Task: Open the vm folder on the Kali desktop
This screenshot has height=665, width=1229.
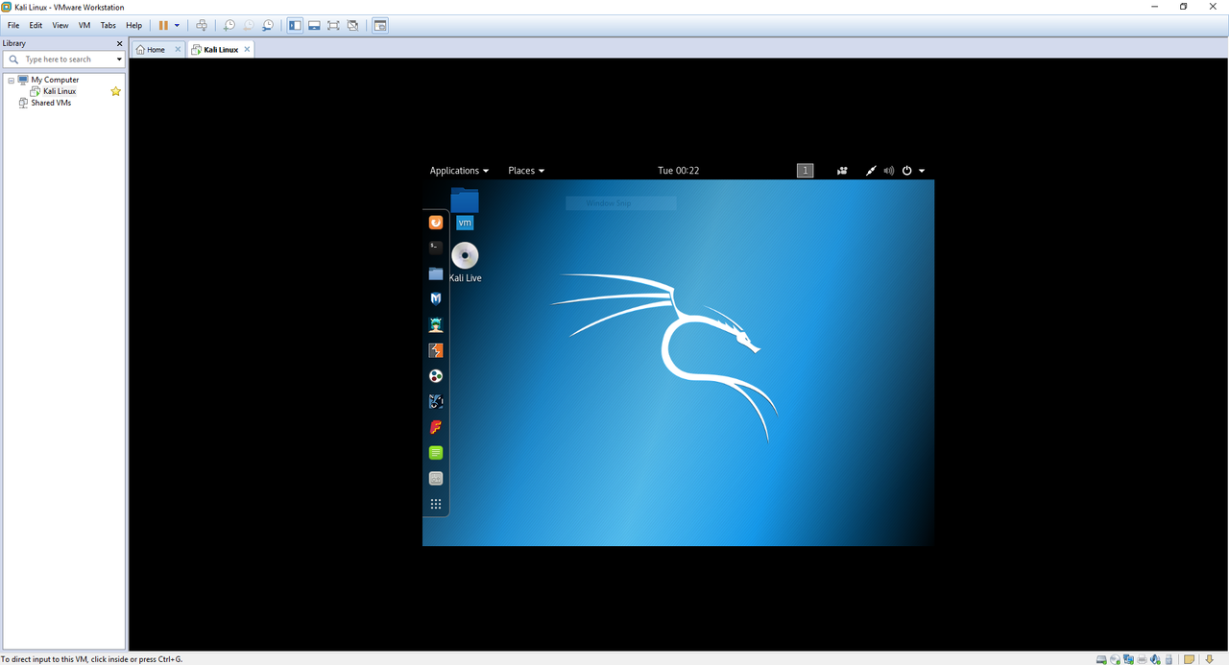Action: (465, 209)
